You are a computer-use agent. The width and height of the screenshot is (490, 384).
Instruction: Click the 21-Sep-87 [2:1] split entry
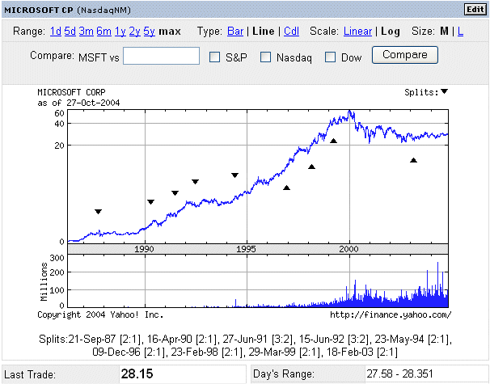[x=103, y=339]
